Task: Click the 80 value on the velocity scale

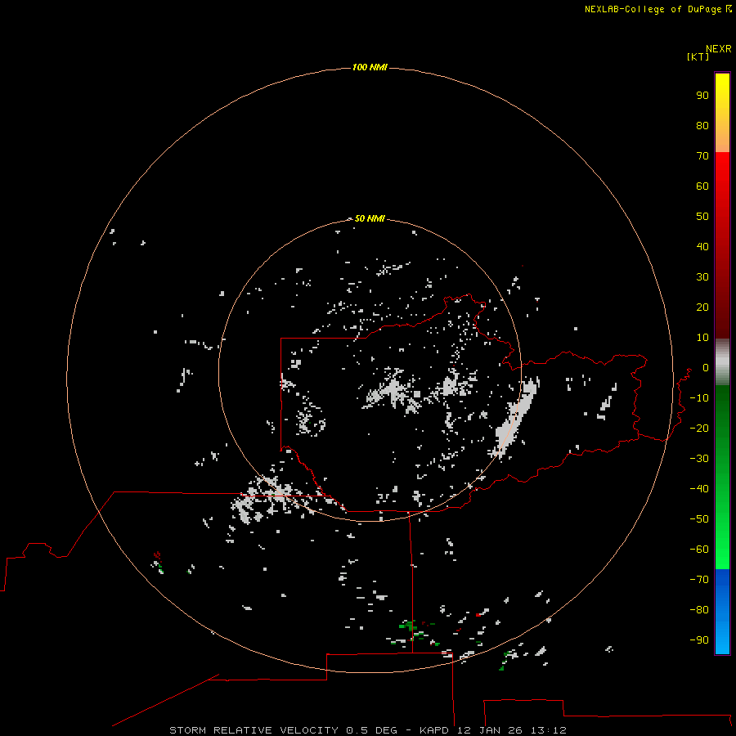Action: (702, 125)
